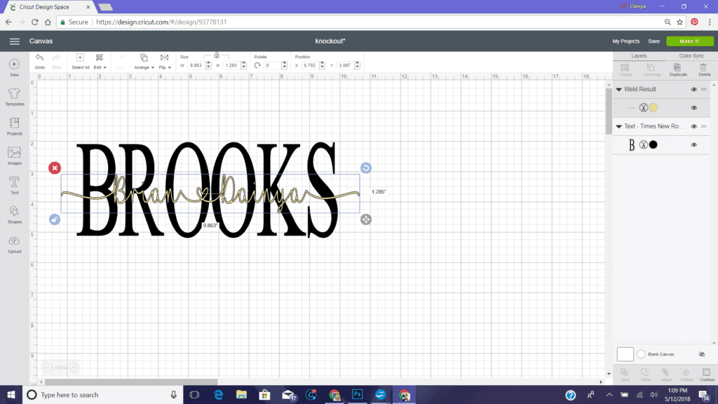This screenshot has width=718, height=404.
Task: Click the lock aspect handle on selection
Action: click(x=55, y=220)
